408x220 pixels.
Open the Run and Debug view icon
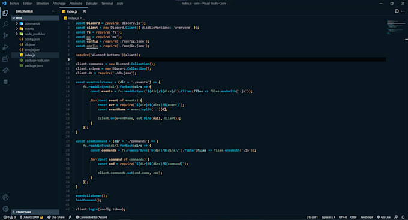[x=5, y=47]
